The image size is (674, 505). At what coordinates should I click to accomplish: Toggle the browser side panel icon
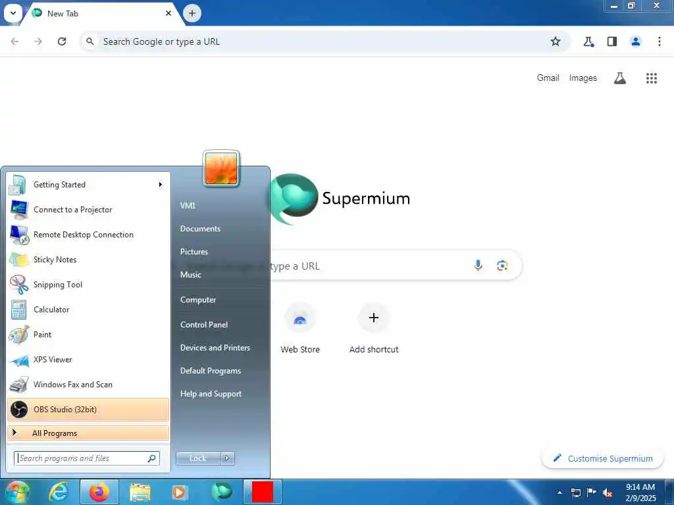612,41
